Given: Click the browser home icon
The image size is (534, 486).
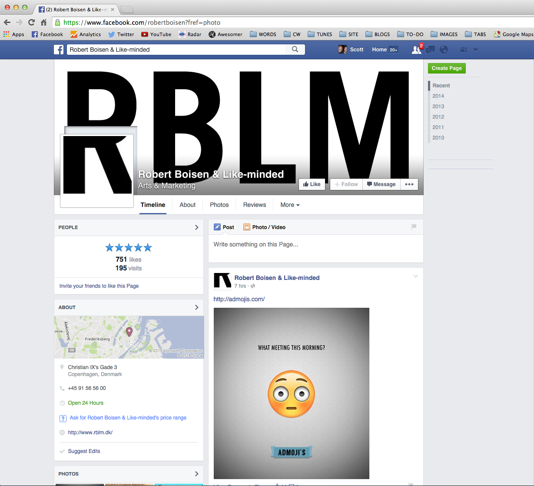Looking at the screenshot, I should click(x=43, y=23).
